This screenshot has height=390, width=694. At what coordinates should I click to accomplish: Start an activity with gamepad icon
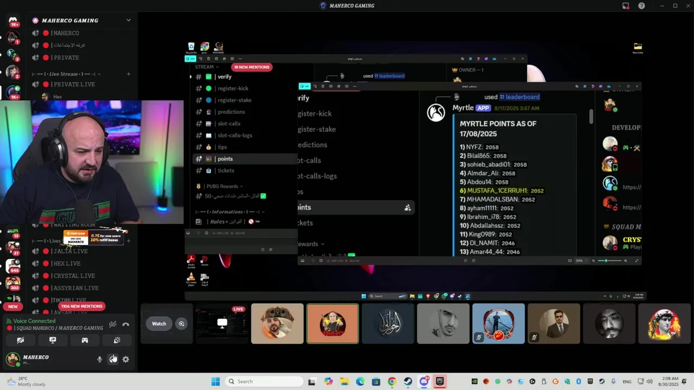pyautogui.click(x=85, y=340)
